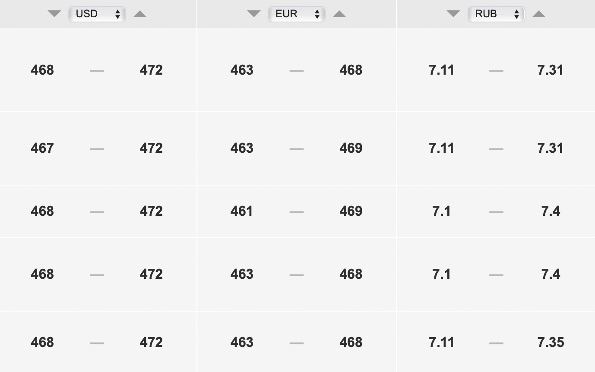Sort USD column descending with down arrow
This screenshot has width=595, height=372.
(54, 14)
